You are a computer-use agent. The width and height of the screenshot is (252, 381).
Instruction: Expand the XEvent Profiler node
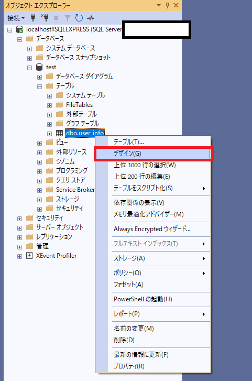click(x=20, y=256)
